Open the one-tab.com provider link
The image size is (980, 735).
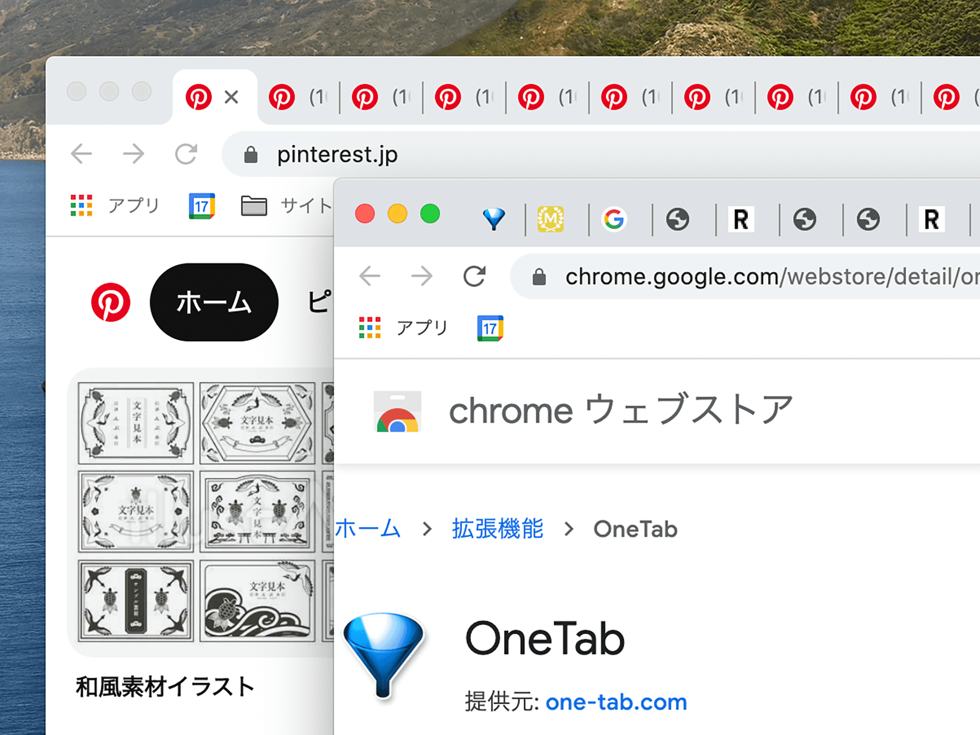click(616, 703)
